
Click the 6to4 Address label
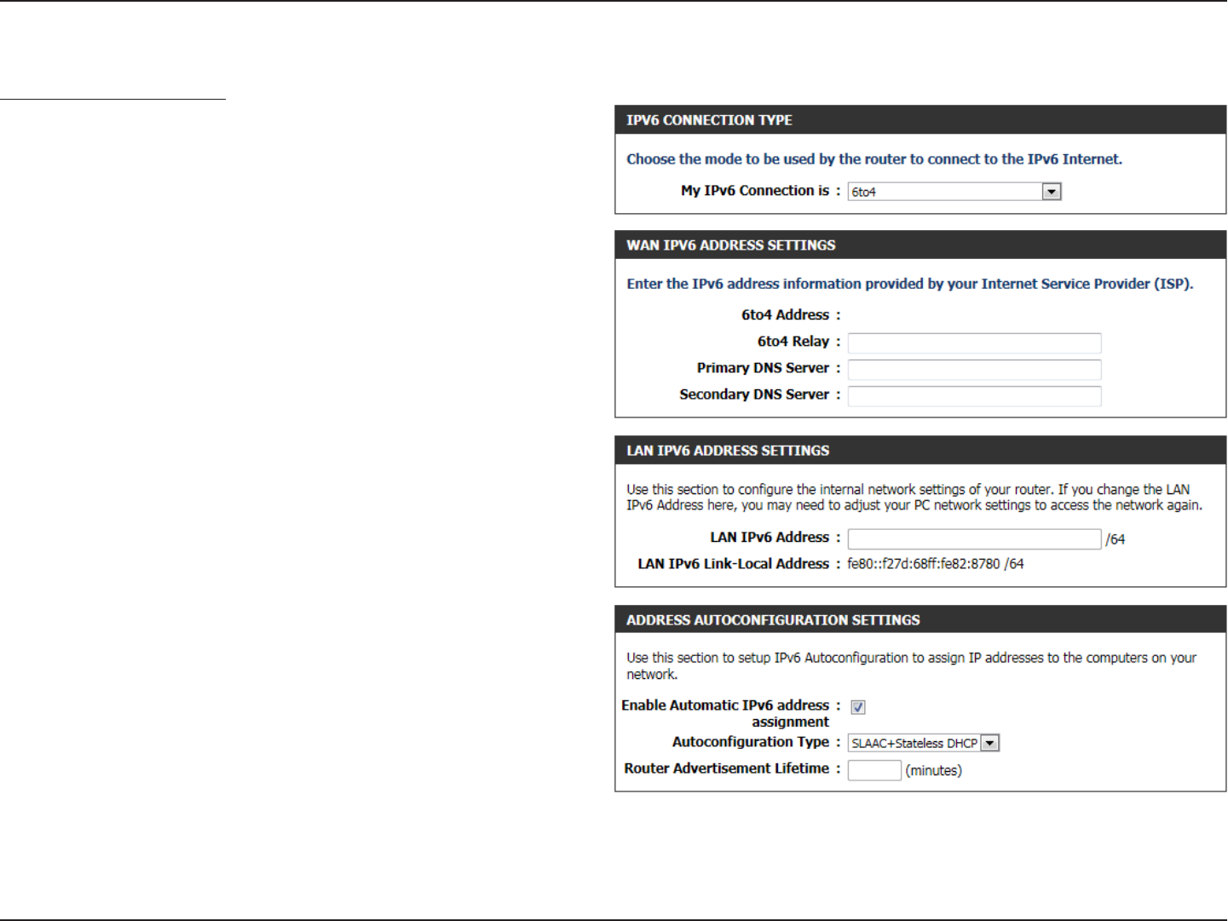point(785,315)
